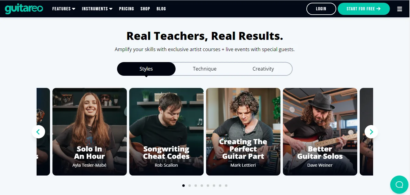The width and height of the screenshot is (410, 195).
Task: Open the hamburger menu icon
Action: click(400, 9)
